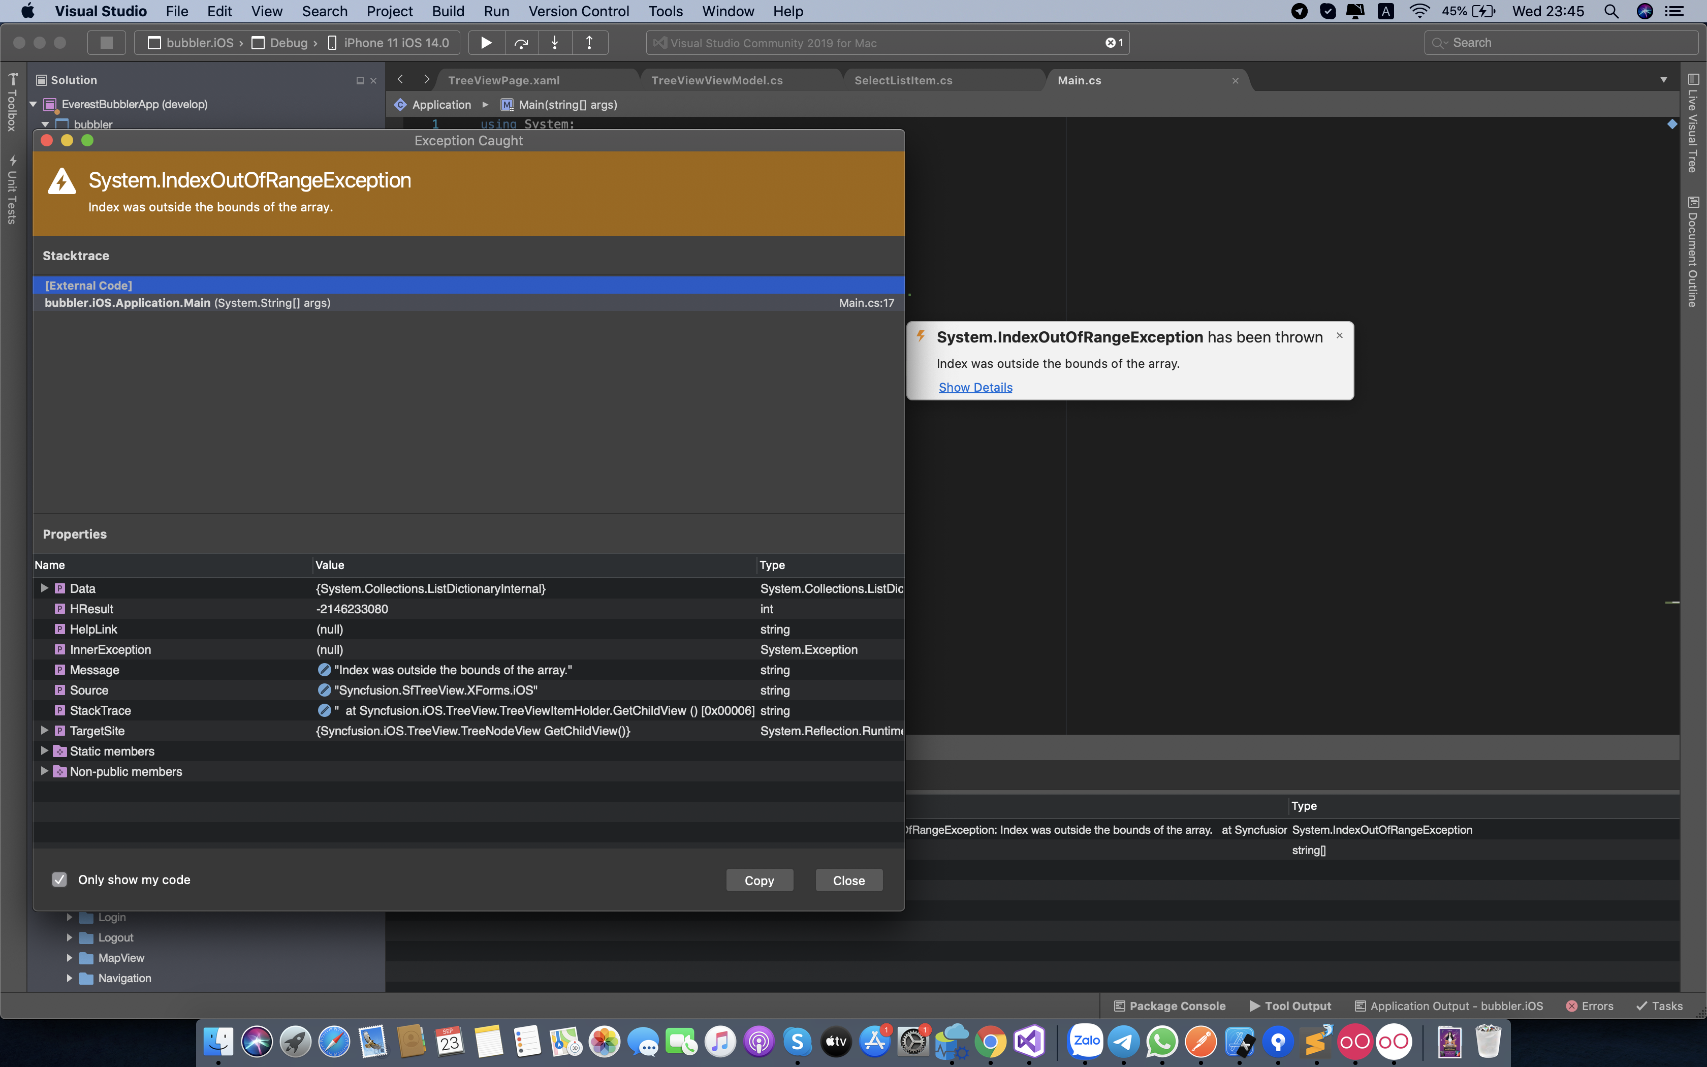1707x1067 pixels.
Task: Expand the Data property row
Action: [x=44, y=588]
